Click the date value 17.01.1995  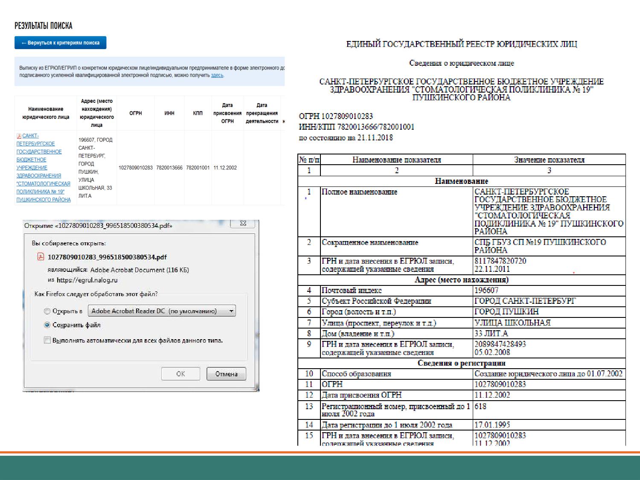pos(492,425)
